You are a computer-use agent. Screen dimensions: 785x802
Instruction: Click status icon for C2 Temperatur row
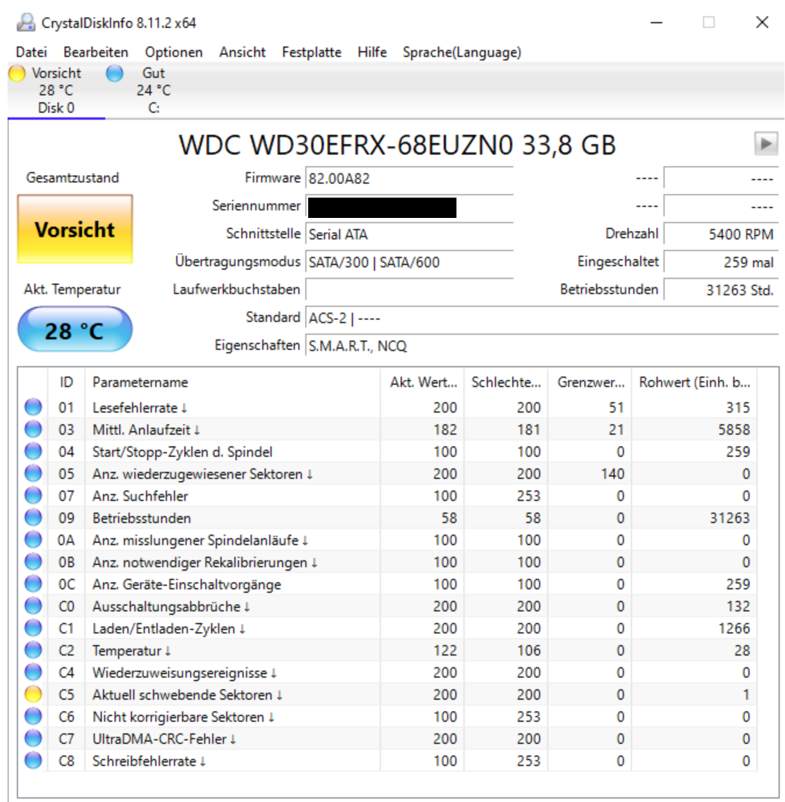[x=33, y=650]
